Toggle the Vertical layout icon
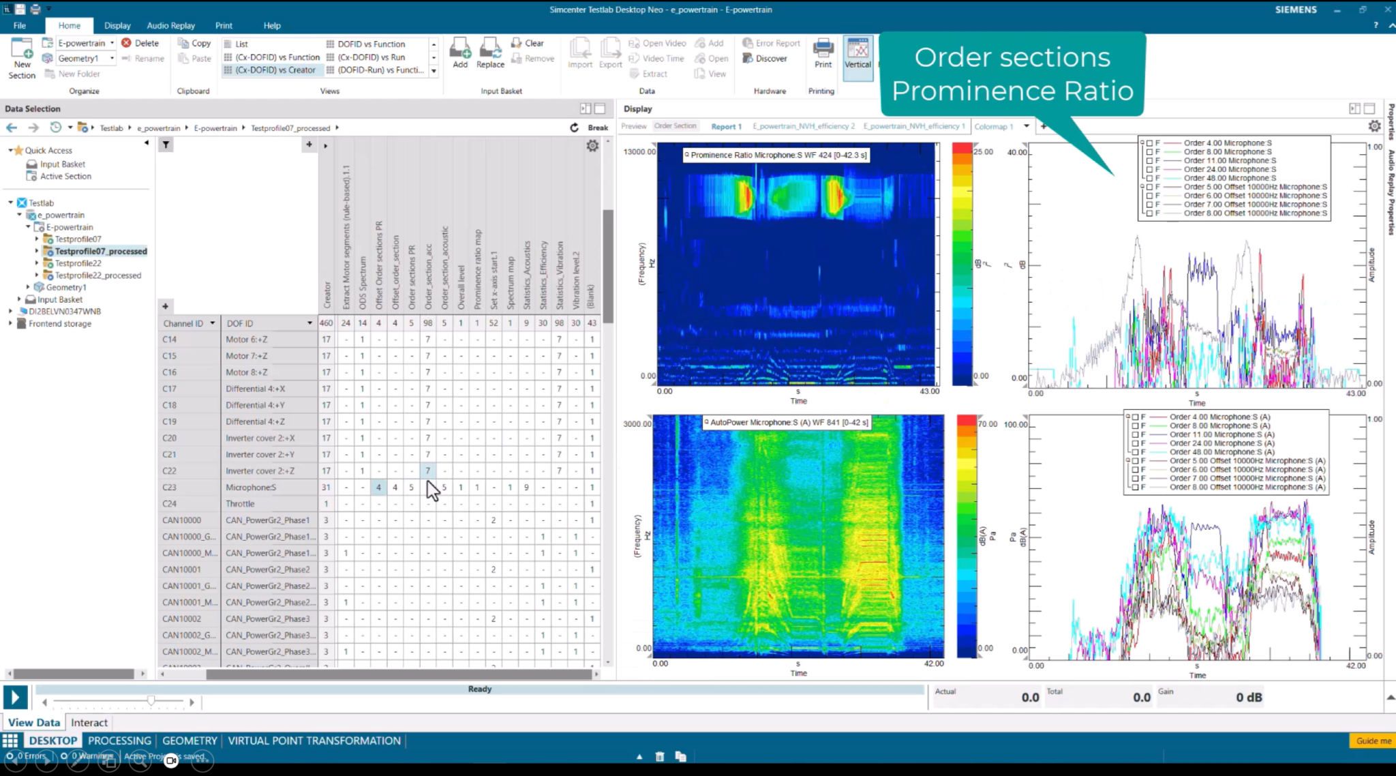Viewport: 1396px width, 776px height. 858,49
